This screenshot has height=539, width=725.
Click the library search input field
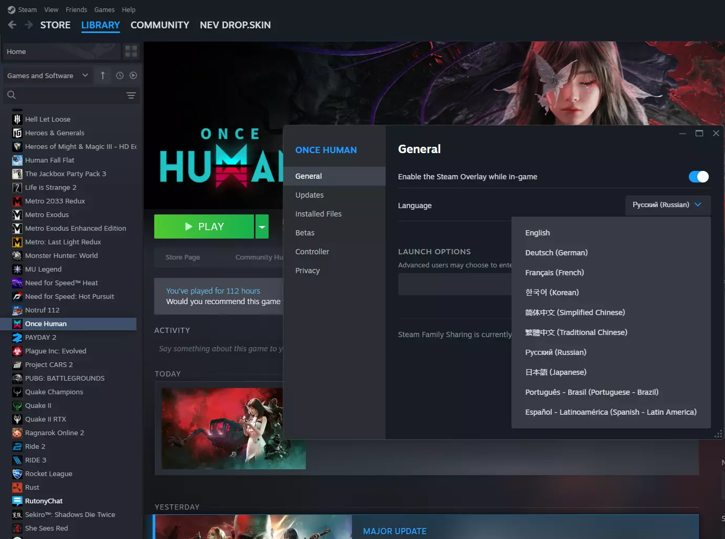71,95
